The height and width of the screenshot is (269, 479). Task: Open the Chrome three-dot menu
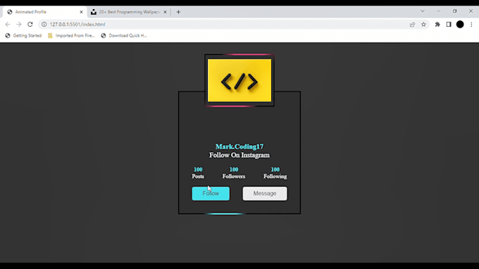pyautogui.click(x=471, y=25)
